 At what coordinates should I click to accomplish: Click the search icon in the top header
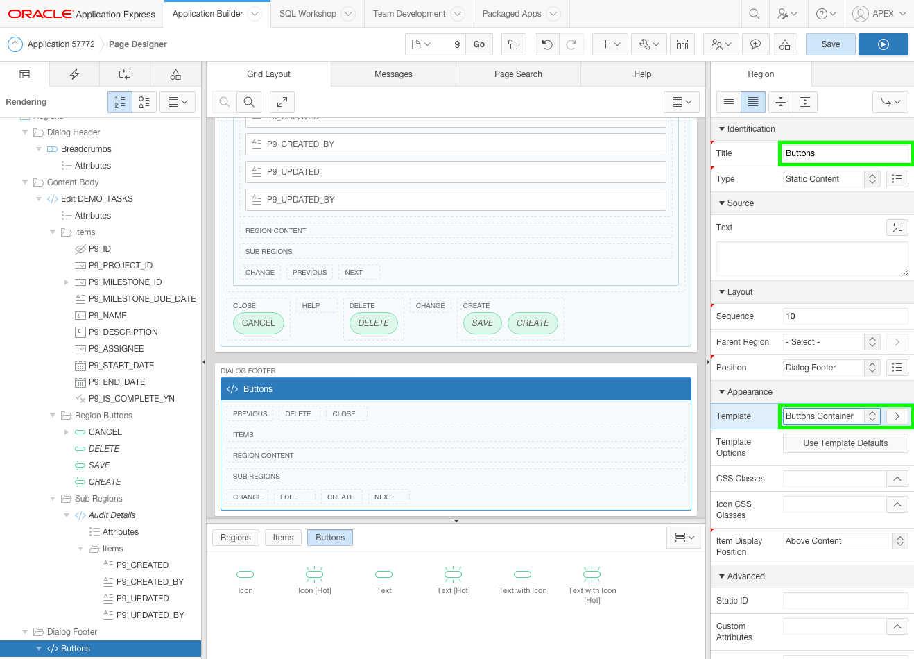point(755,14)
